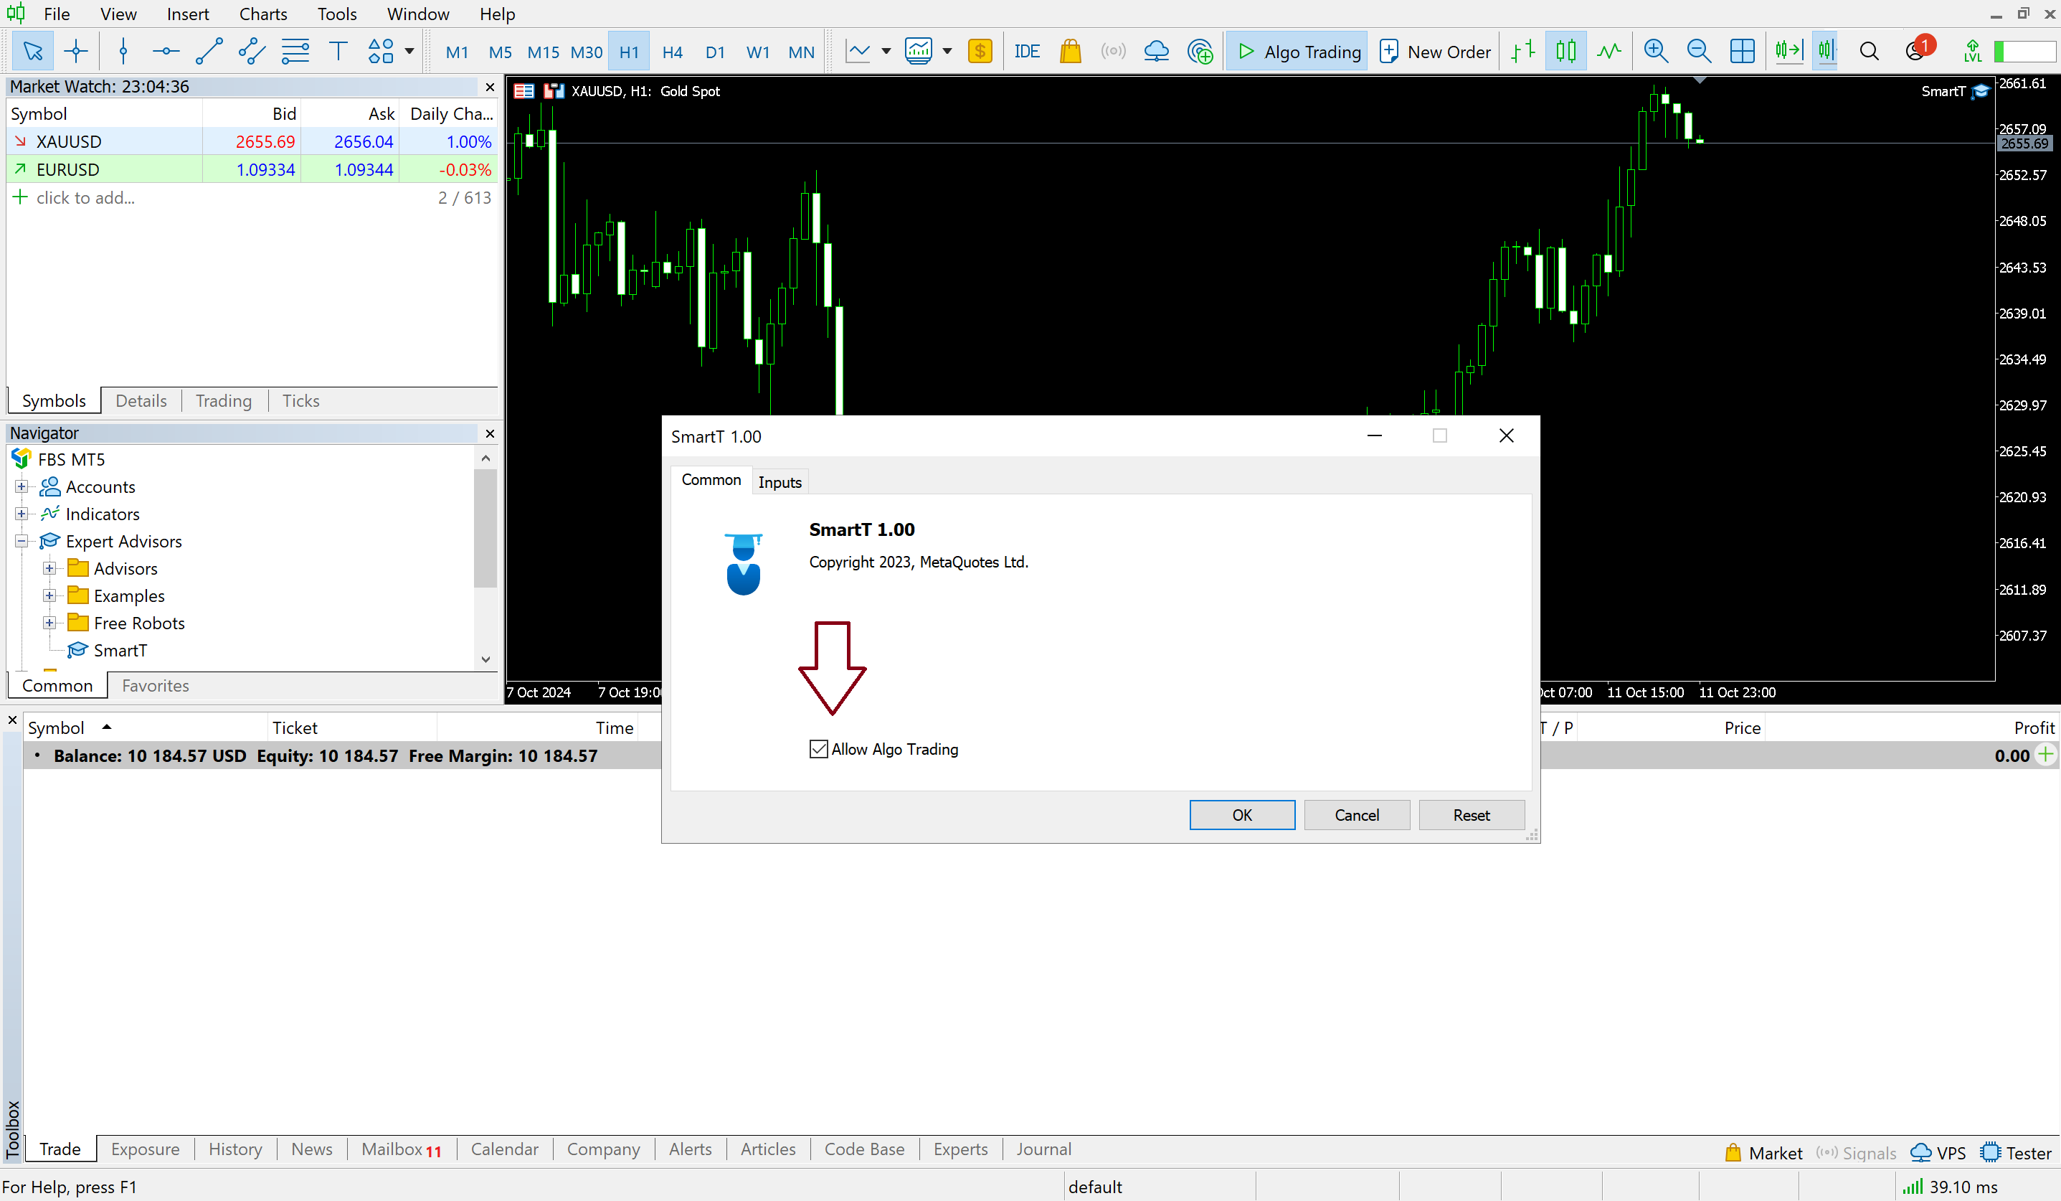2061x1201 pixels.
Task: Select the D1 timeframe
Action: (x=715, y=52)
